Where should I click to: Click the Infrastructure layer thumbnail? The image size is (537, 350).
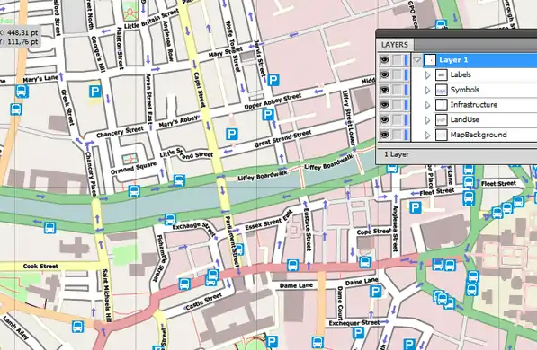[441, 105]
